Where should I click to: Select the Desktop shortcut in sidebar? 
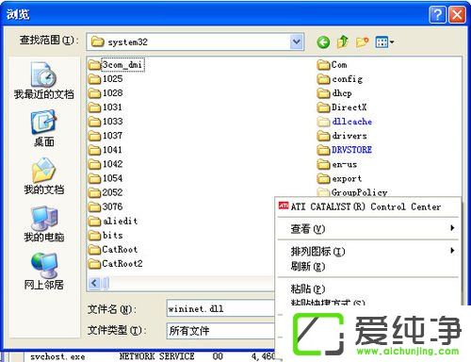click(x=43, y=128)
